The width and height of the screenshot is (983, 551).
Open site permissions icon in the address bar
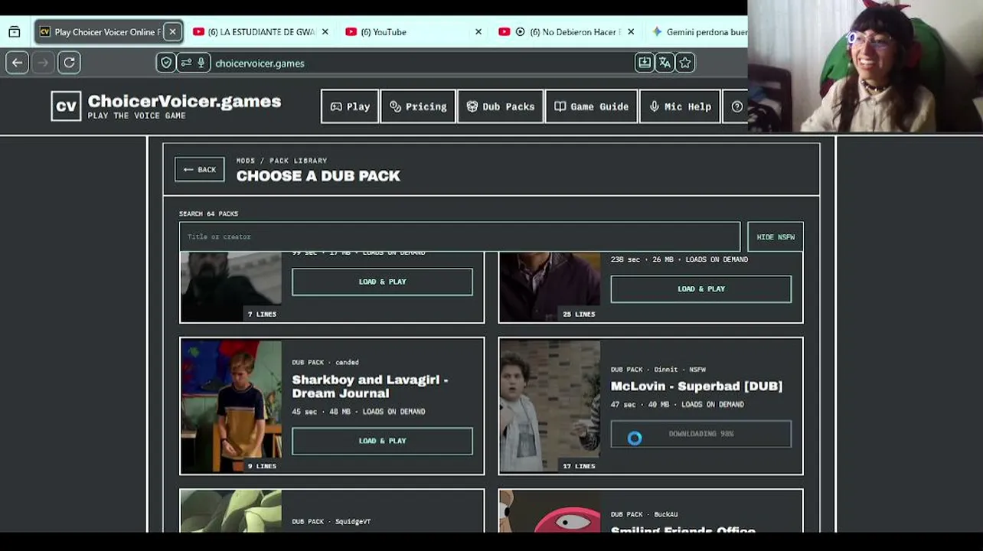186,63
